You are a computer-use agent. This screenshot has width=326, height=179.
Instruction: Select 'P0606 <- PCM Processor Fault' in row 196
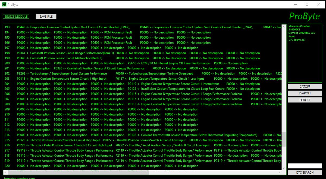pyautogui.click(x=111, y=43)
